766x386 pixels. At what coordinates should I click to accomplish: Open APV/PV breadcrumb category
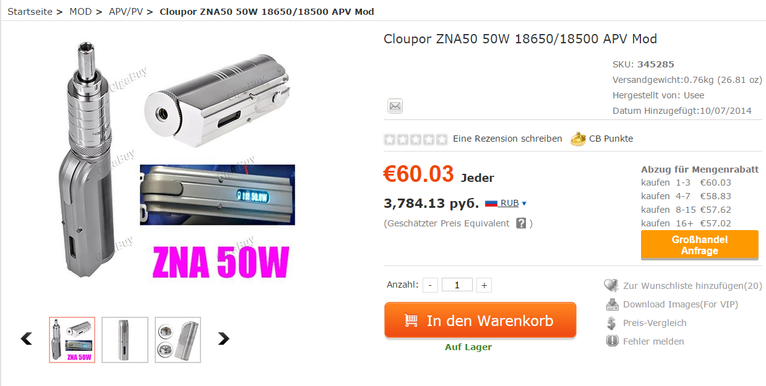pos(126,12)
